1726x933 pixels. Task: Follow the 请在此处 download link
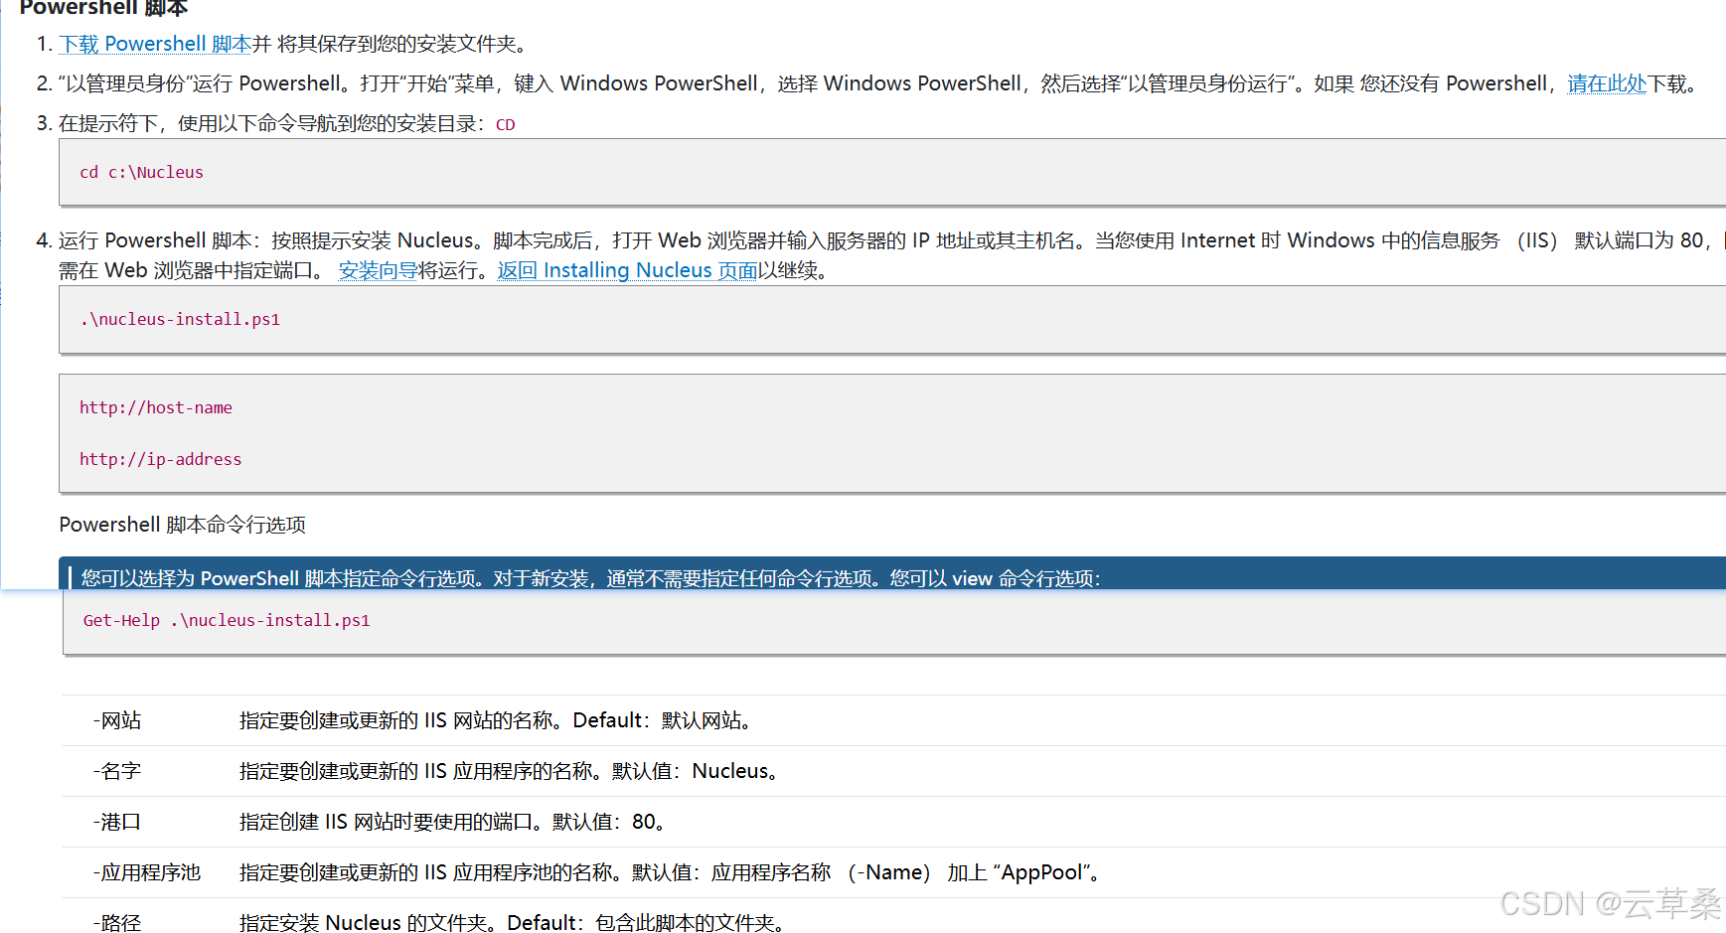click(1607, 83)
